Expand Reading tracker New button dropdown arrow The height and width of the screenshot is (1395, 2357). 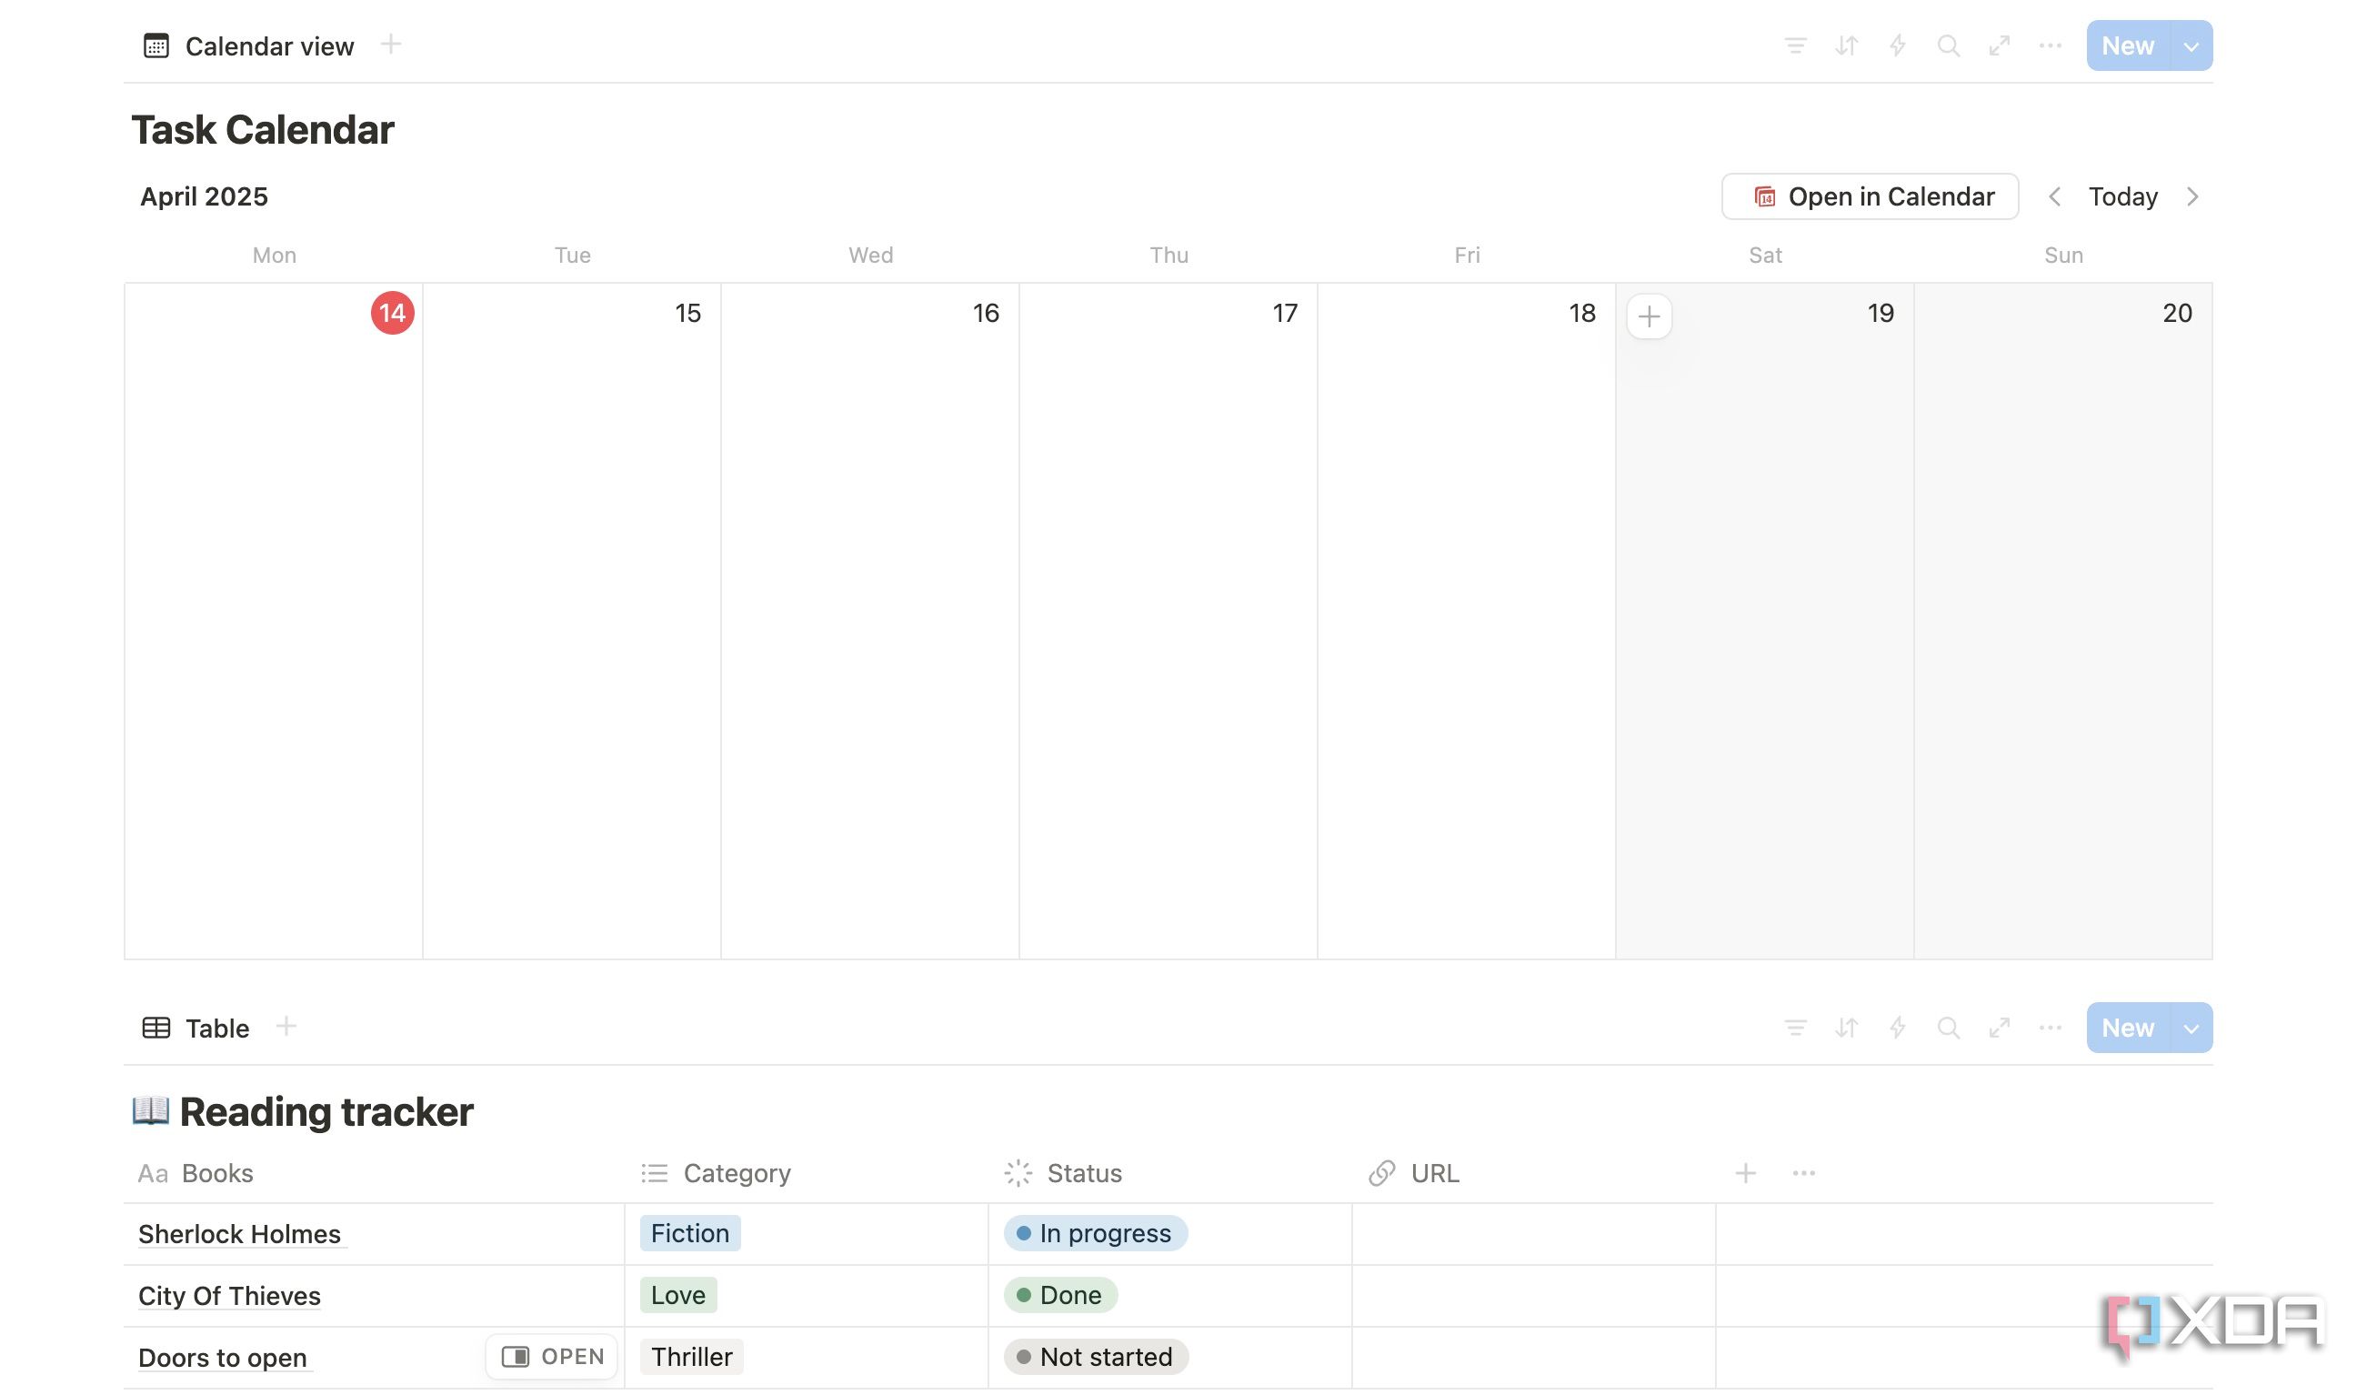point(2191,1029)
